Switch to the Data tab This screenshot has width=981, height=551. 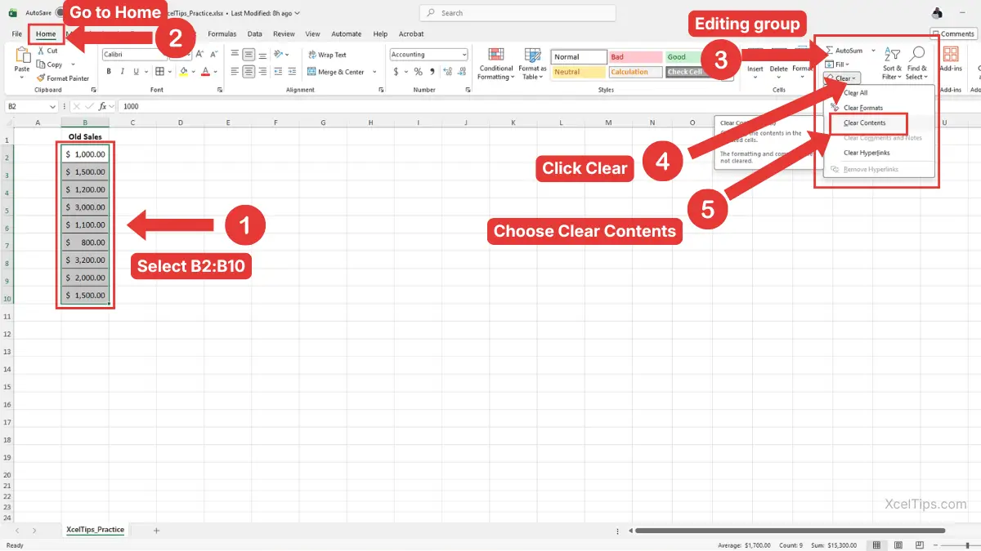255,34
